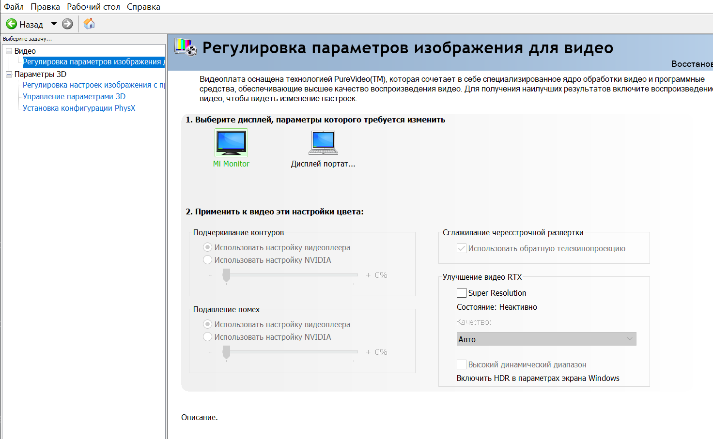Click the Forward arrow icon

[x=67, y=24]
